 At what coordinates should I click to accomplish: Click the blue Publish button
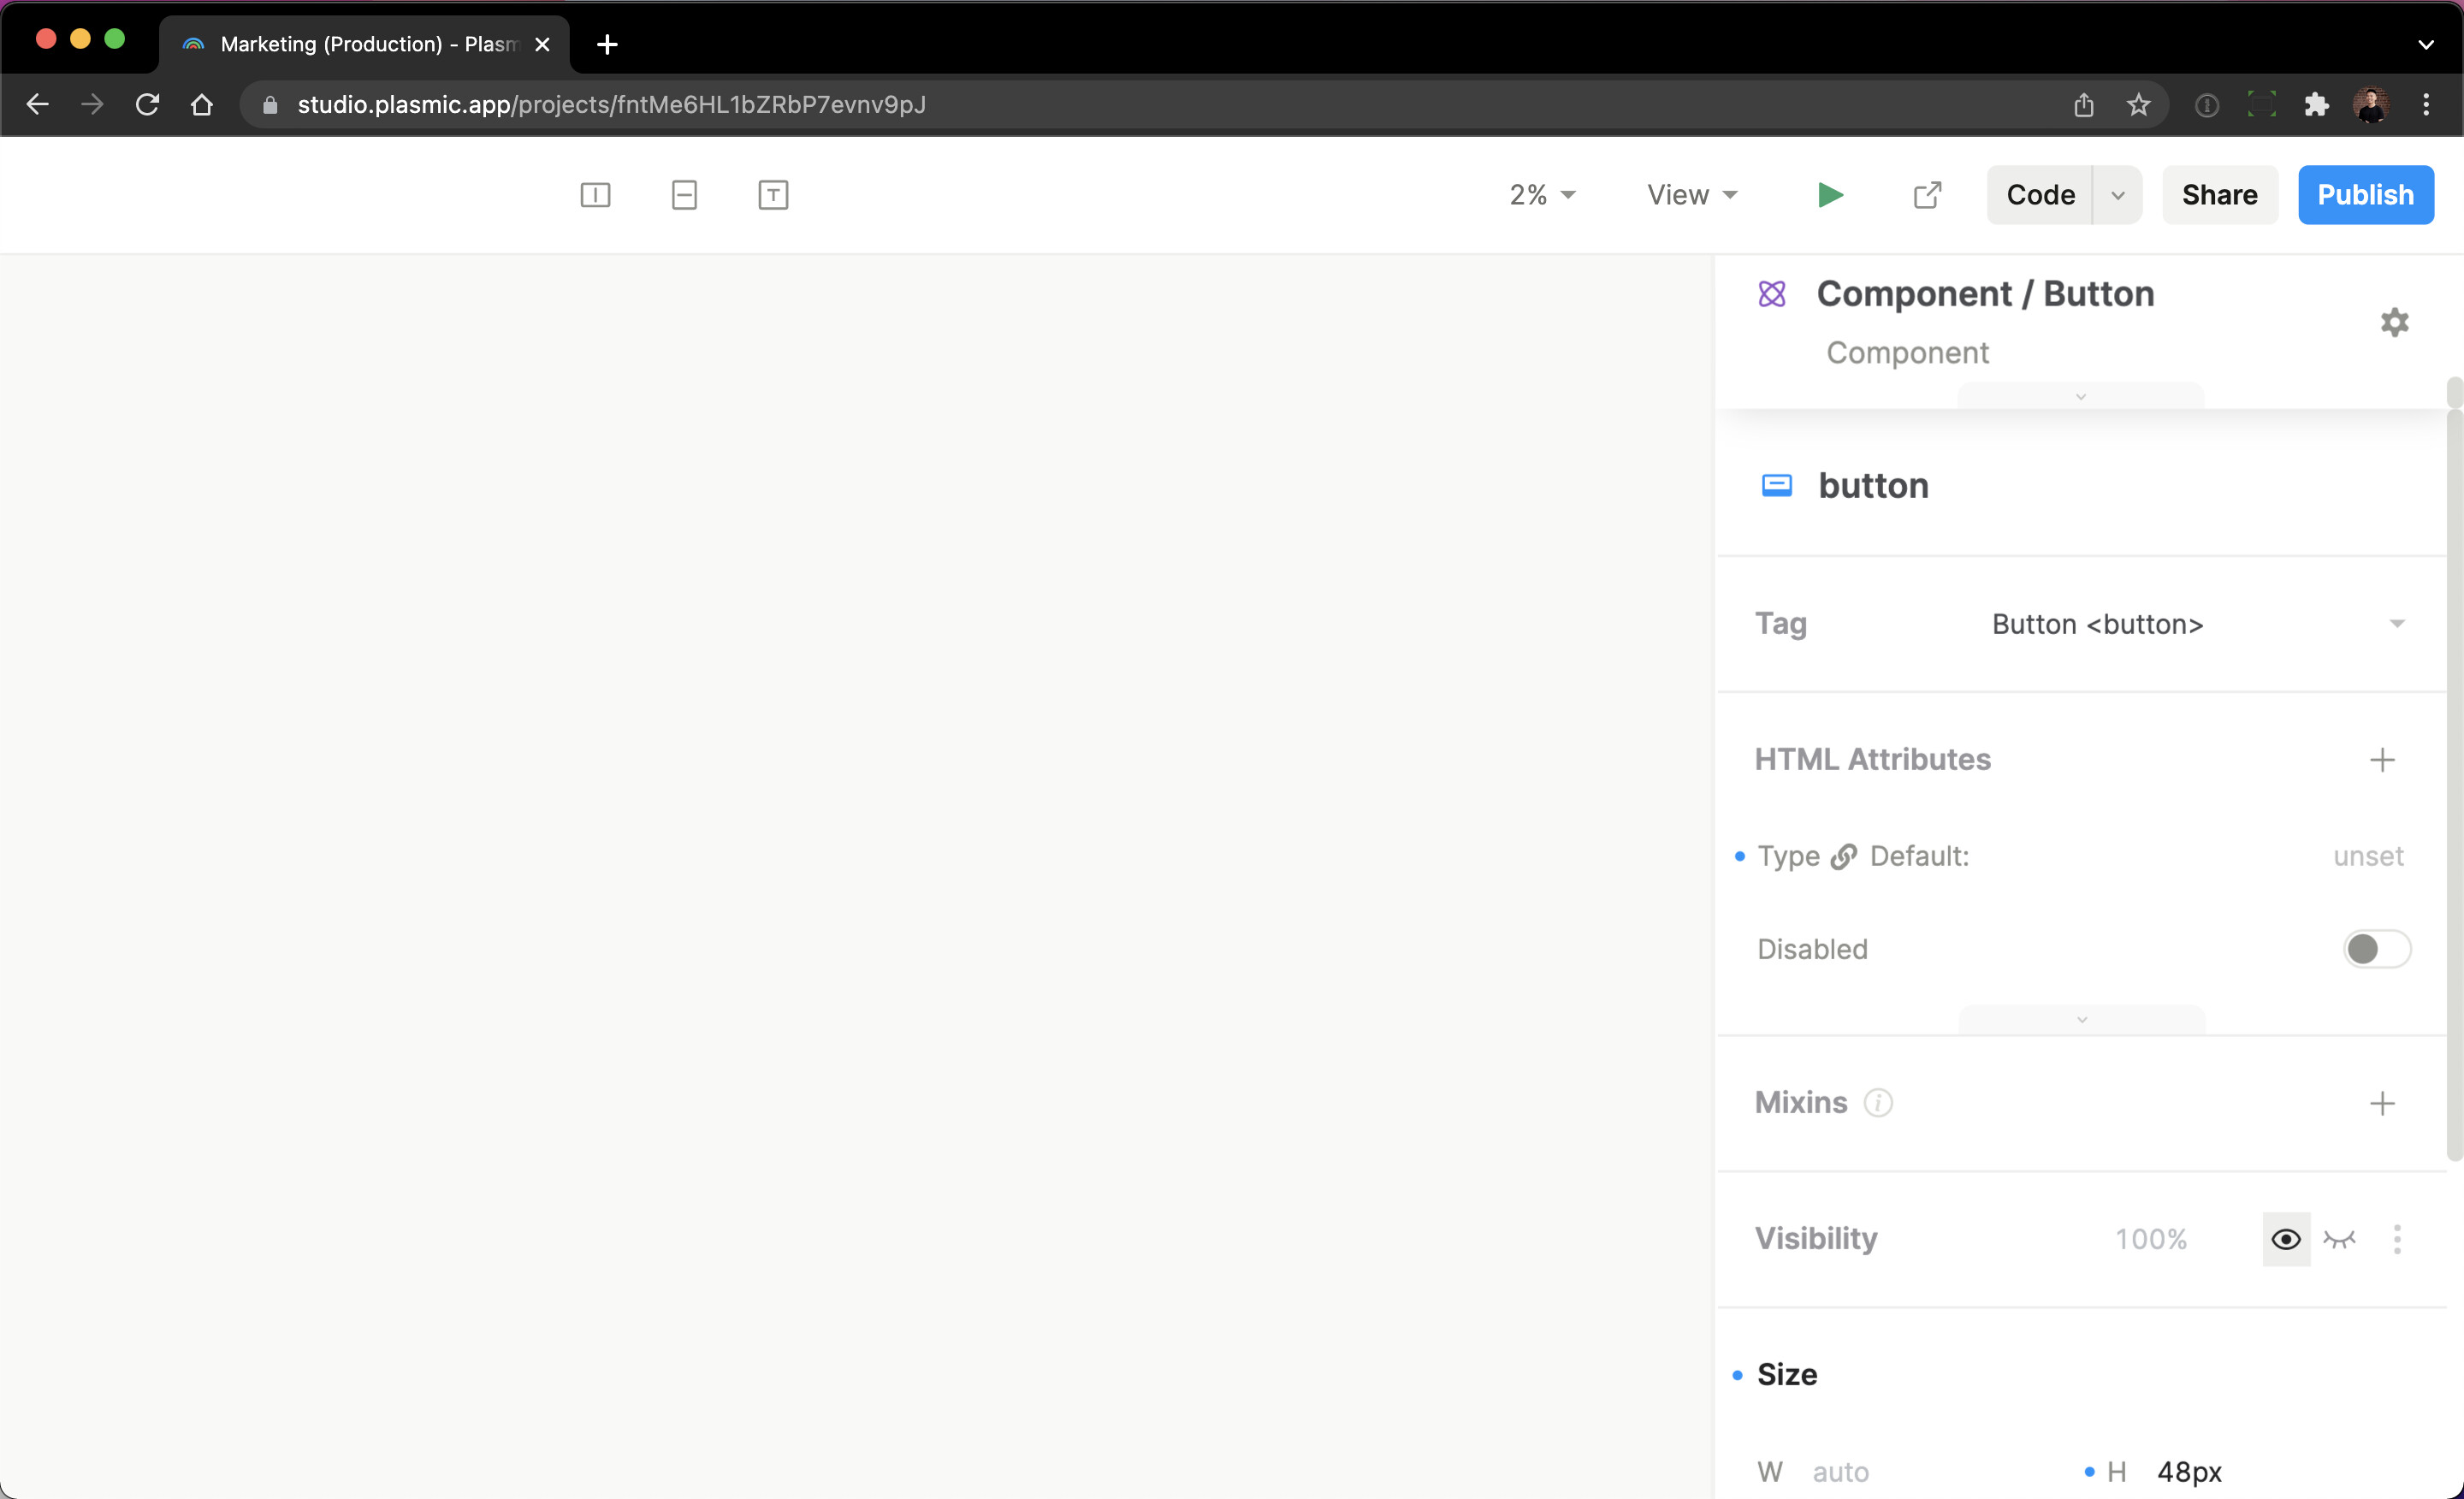click(x=2365, y=195)
